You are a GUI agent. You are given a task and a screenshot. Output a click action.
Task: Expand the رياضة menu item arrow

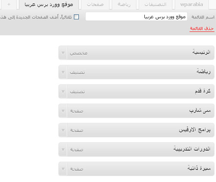63,72
